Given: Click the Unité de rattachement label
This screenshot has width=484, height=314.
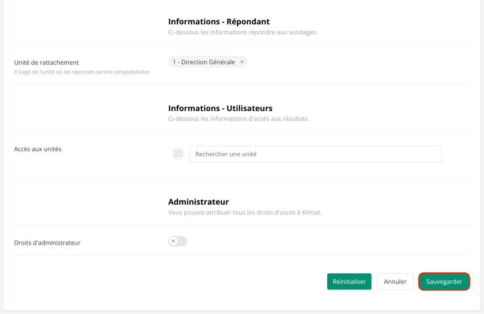Looking at the screenshot, I should [x=46, y=62].
